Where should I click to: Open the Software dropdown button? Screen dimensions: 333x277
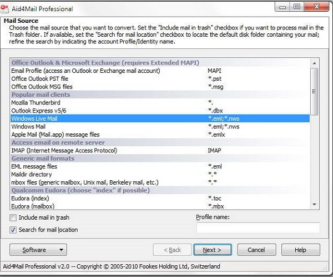click(x=38, y=250)
